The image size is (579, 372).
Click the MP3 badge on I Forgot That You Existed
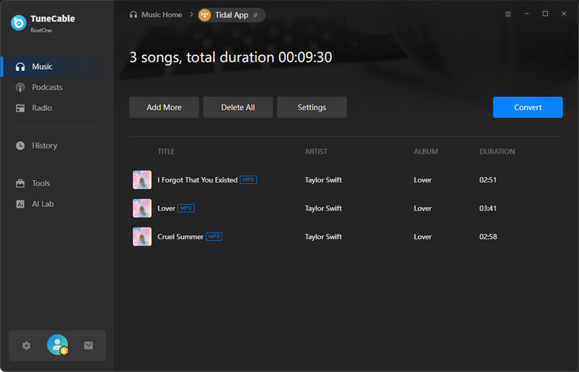248,180
